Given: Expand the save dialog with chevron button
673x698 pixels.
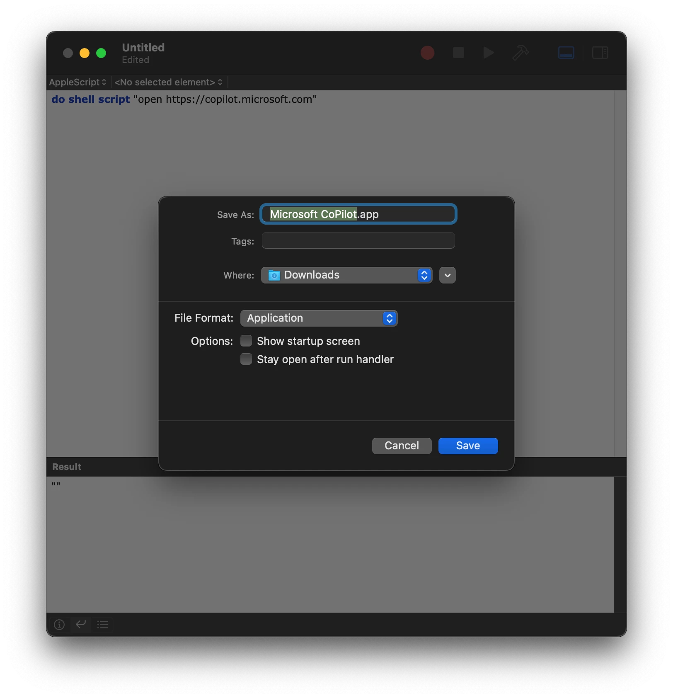Looking at the screenshot, I should (447, 275).
